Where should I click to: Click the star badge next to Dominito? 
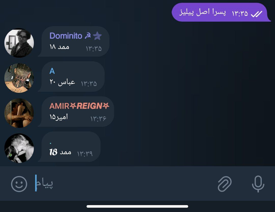click(x=97, y=36)
